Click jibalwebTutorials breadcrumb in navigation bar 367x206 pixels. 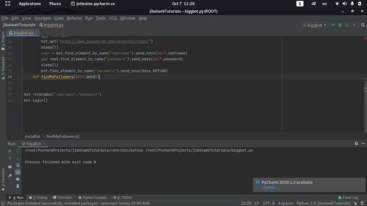click(x=19, y=25)
